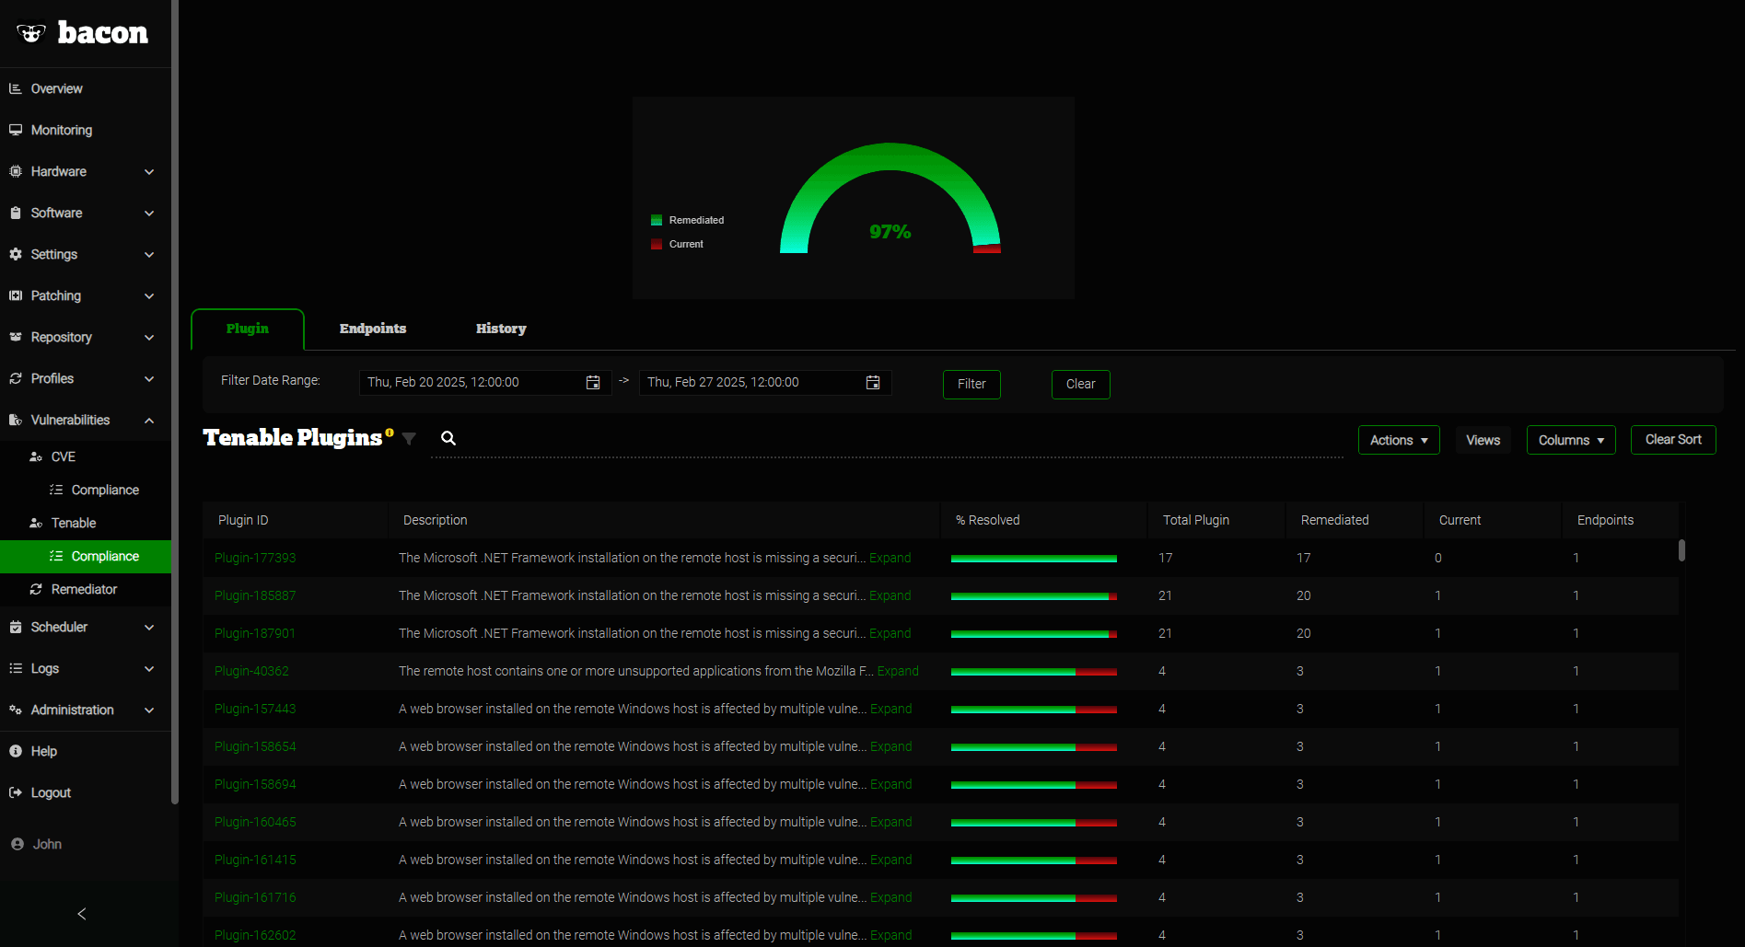Expand the Scheduler menu chevron
1745x947 pixels.
click(149, 628)
